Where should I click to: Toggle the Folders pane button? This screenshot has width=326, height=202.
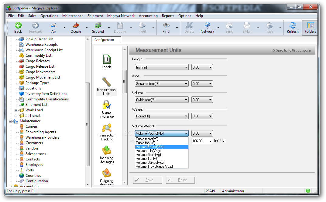(310, 28)
